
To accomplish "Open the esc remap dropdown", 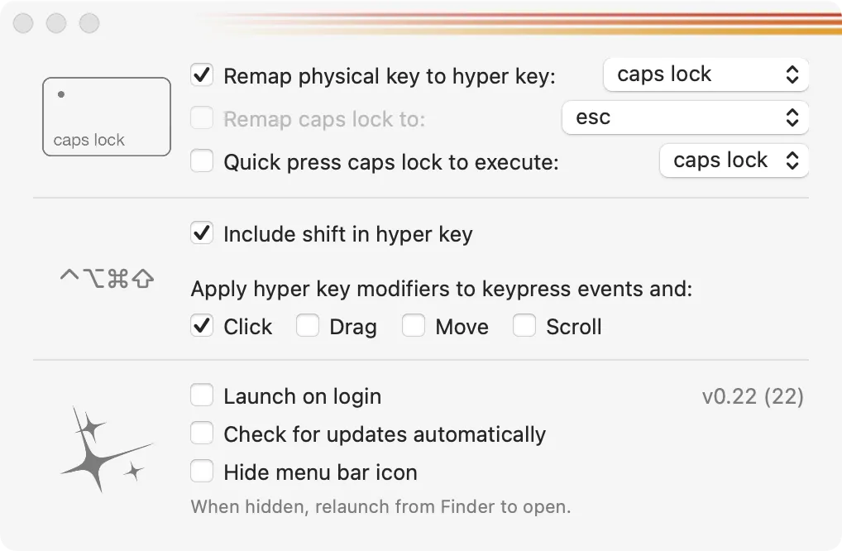I will (684, 117).
